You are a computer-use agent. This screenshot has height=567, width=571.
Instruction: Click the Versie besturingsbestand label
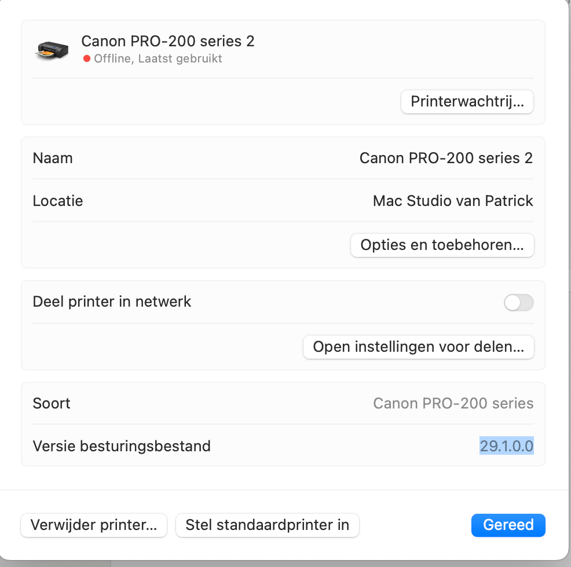click(x=122, y=446)
